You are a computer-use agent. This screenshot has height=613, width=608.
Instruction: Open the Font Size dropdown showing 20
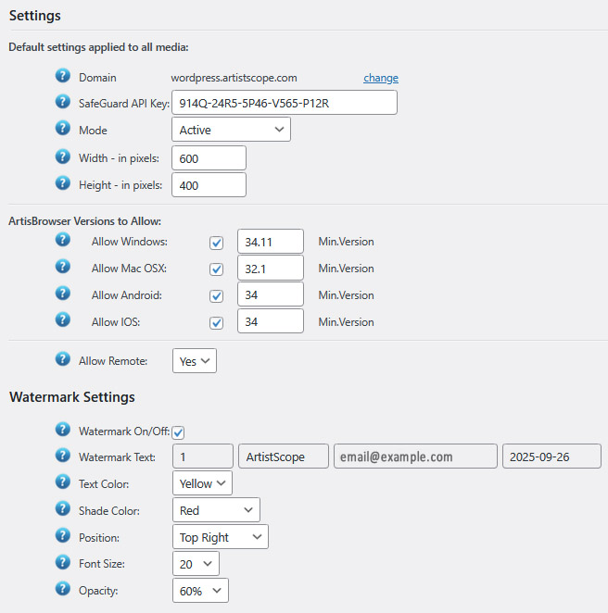tap(196, 564)
